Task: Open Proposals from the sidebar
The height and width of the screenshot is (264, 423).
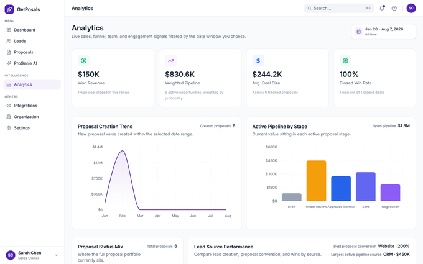Action: [32, 52]
